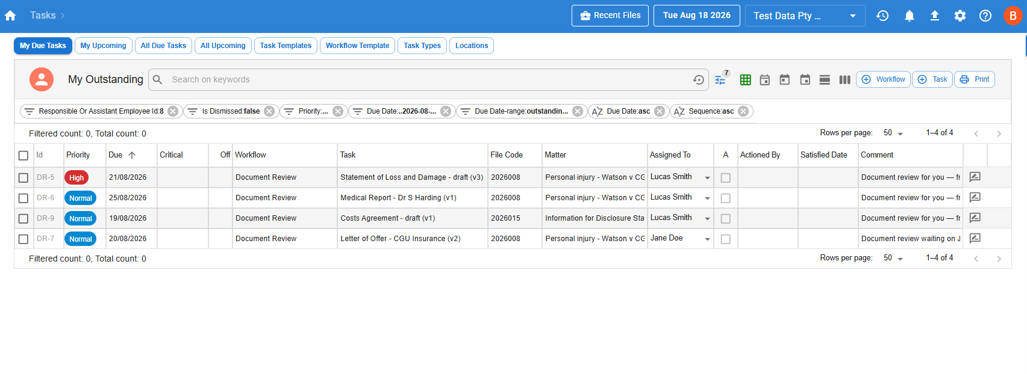Select the DR-6 row checkbox
Viewport: 1027px width, 374px height.
(23, 198)
